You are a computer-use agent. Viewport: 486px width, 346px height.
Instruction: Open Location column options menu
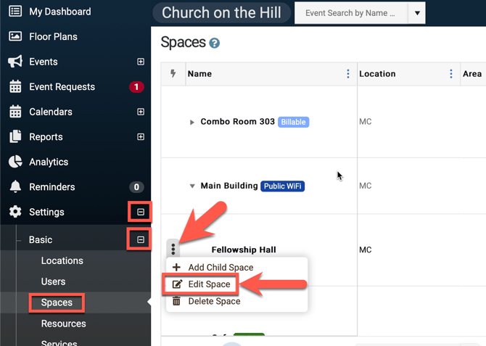tap(450, 74)
